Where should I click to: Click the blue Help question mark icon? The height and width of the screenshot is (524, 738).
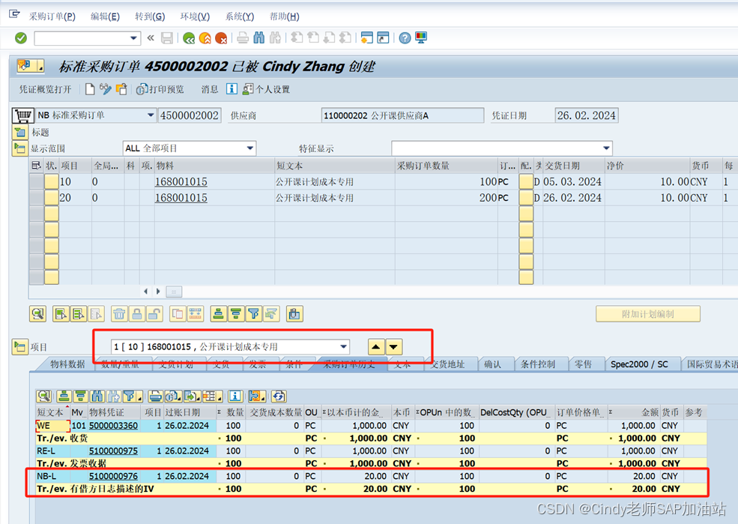click(405, 38)
